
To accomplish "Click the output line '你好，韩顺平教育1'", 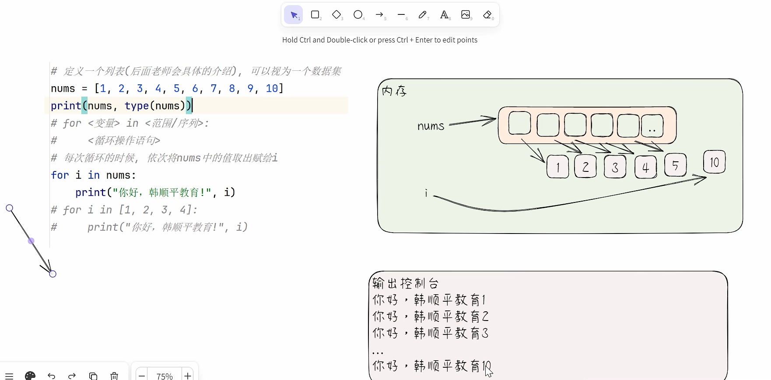I will 429,300.
